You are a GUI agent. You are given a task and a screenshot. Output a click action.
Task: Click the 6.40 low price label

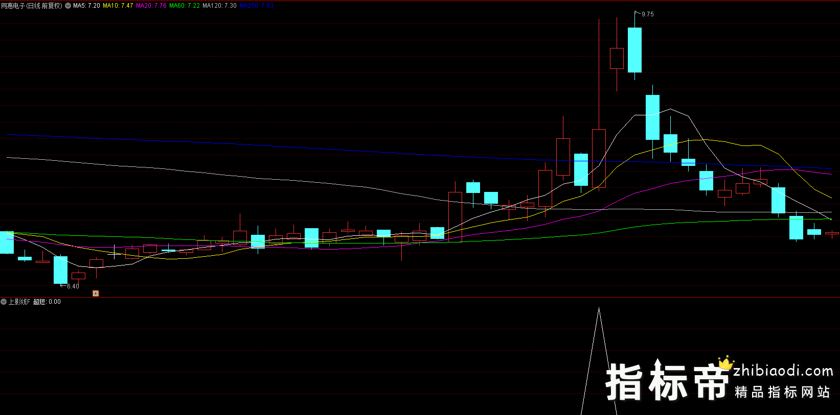tap(73, 286)
